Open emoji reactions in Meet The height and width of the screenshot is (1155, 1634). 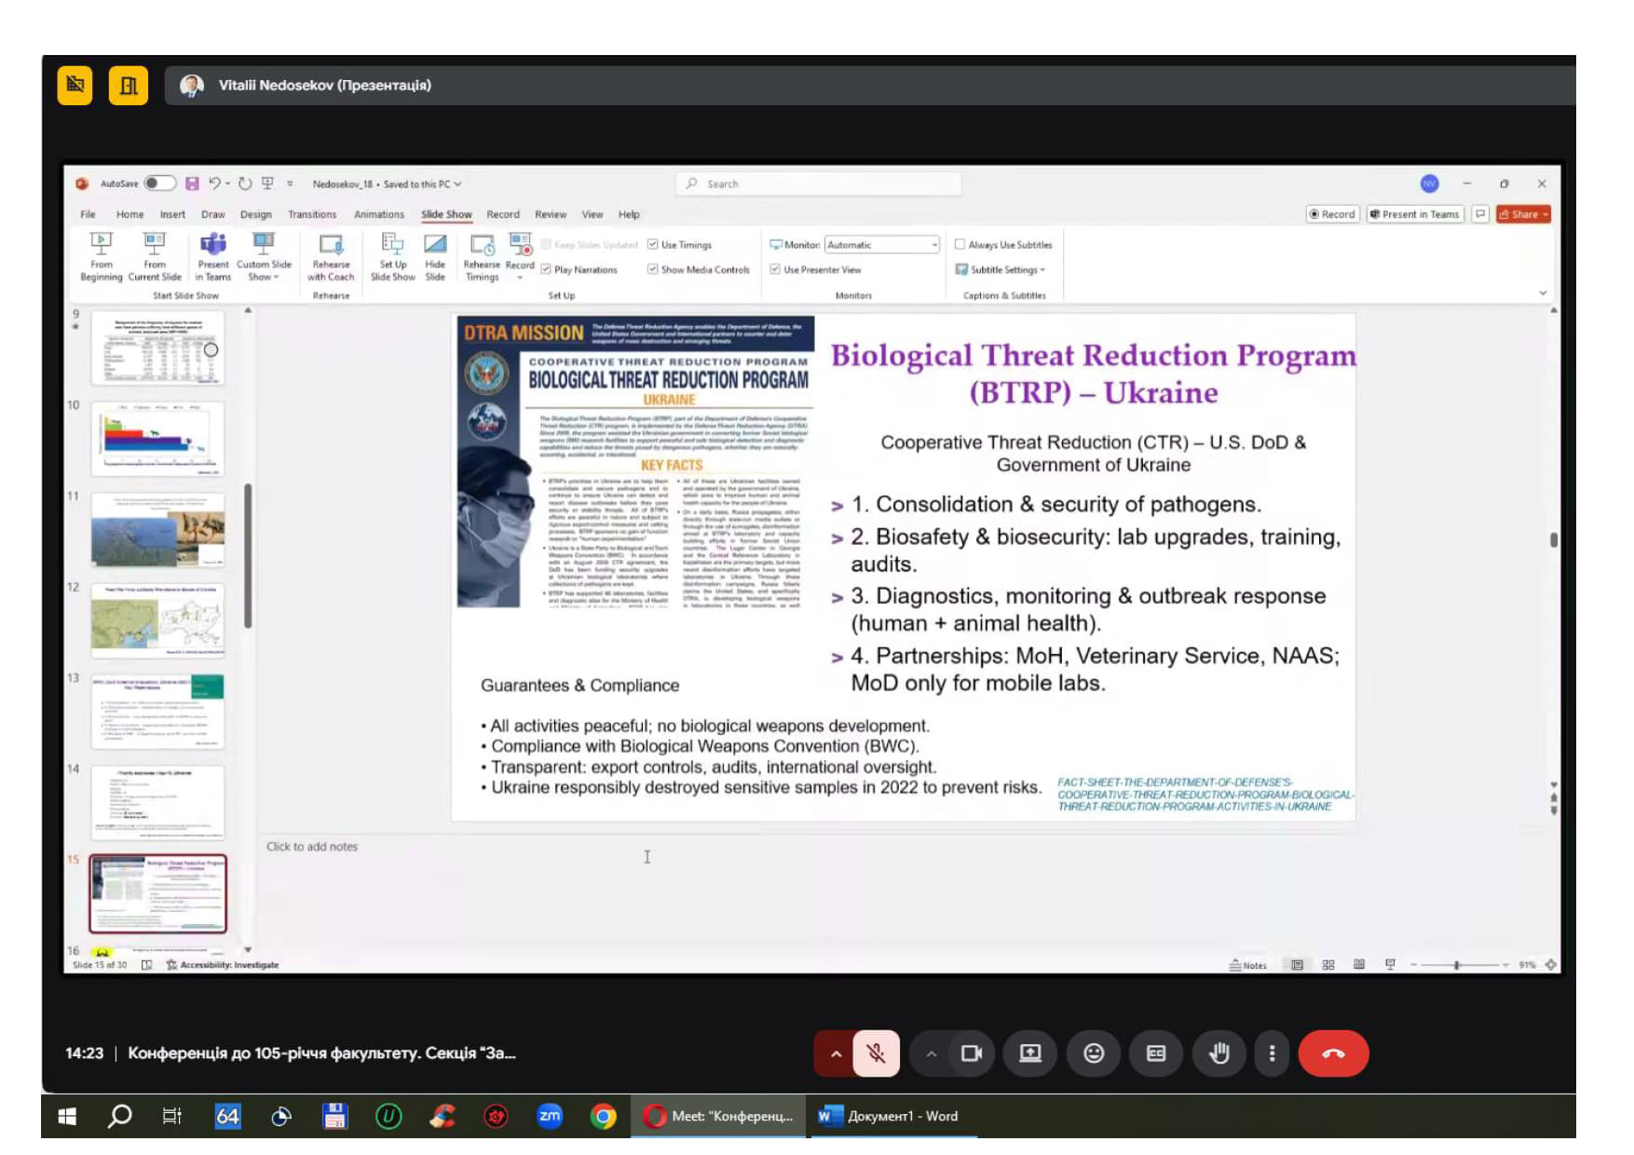[x=1094, y=1053]
